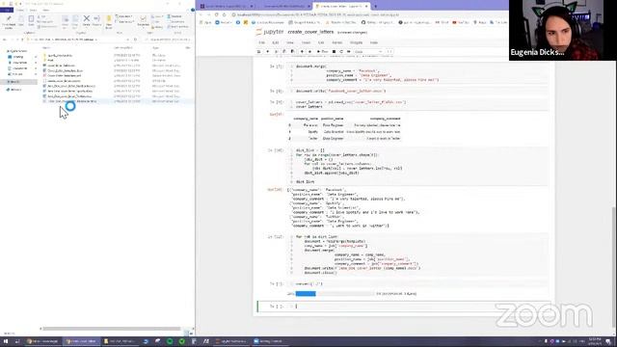Paste cells below in Jupyter toolbar
The image size is (617, 347).
pos(292,51)
